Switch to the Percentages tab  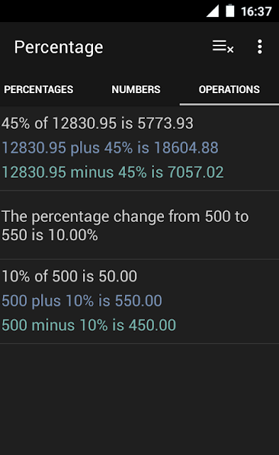coord(38,90)
